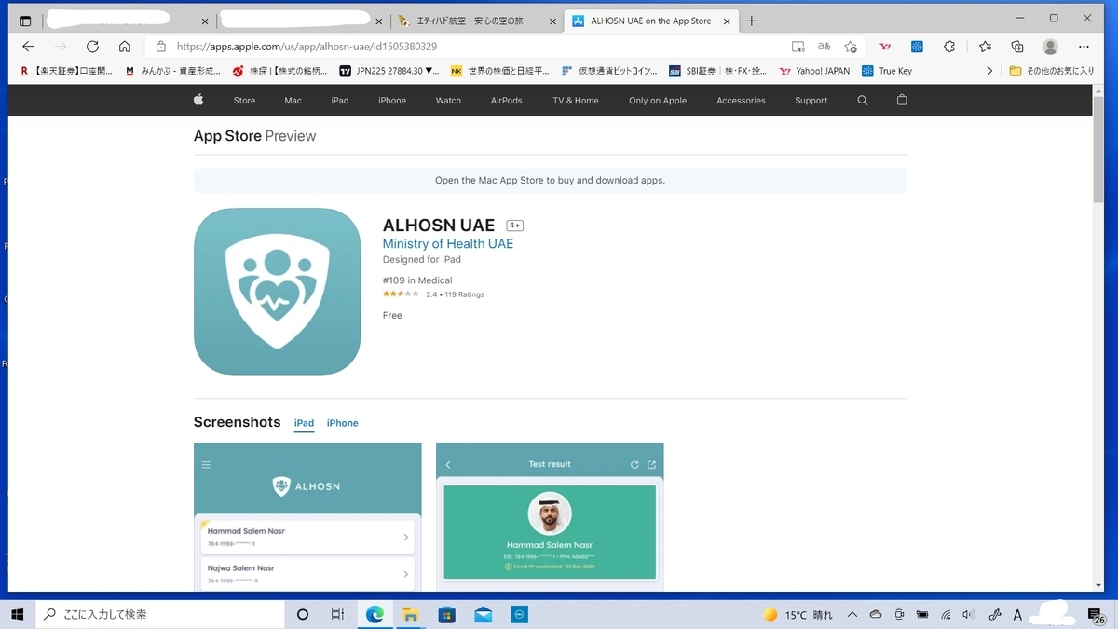Open JPN225 bookmark
Screen dimensions: 1118x629
tap(389, 71)
